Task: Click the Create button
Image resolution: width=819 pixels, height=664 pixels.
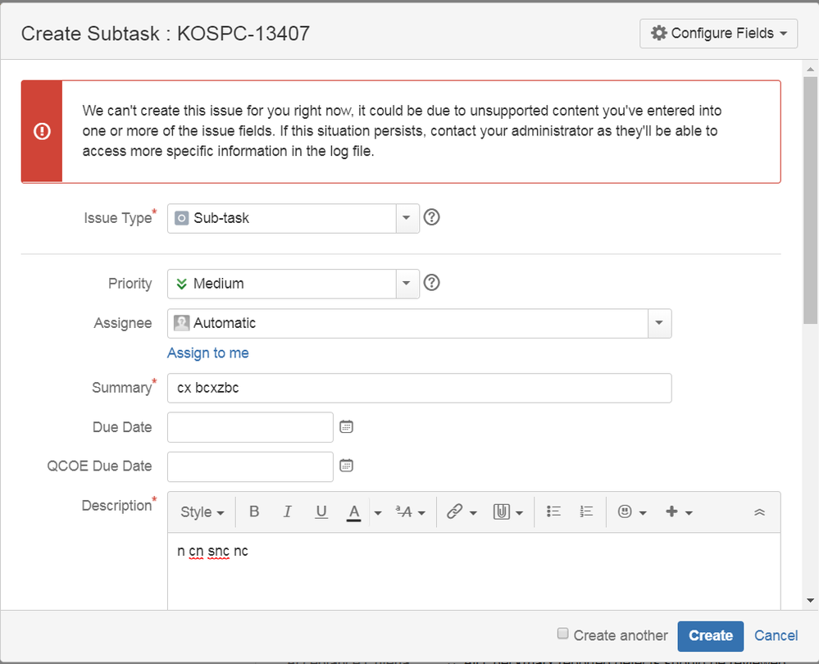Action: click(x=710, y=636)
